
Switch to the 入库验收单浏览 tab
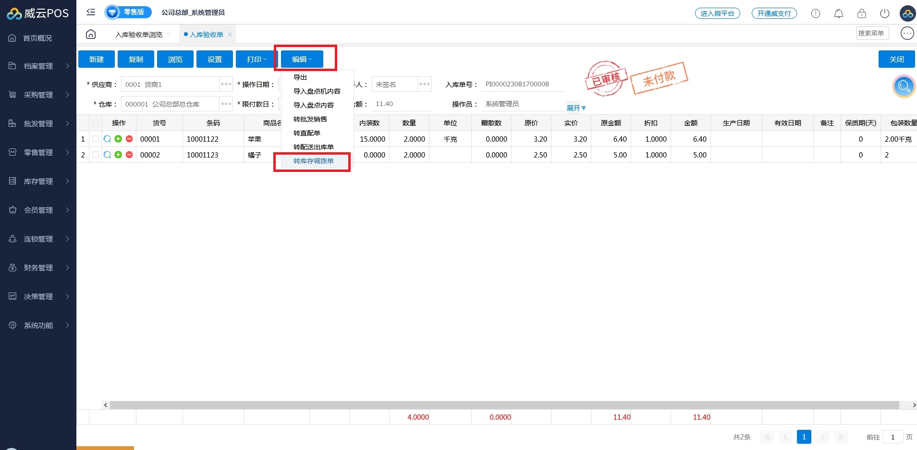[x=139, y=35]
